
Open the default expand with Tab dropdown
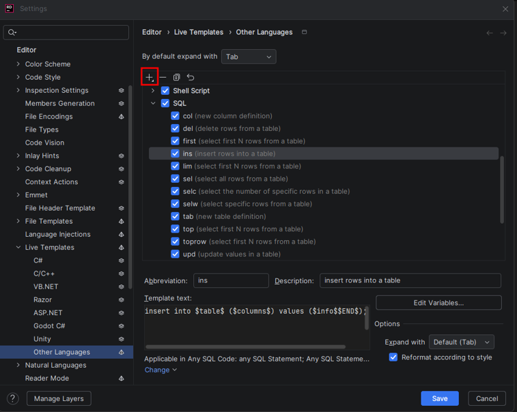(x=249, y=57)
